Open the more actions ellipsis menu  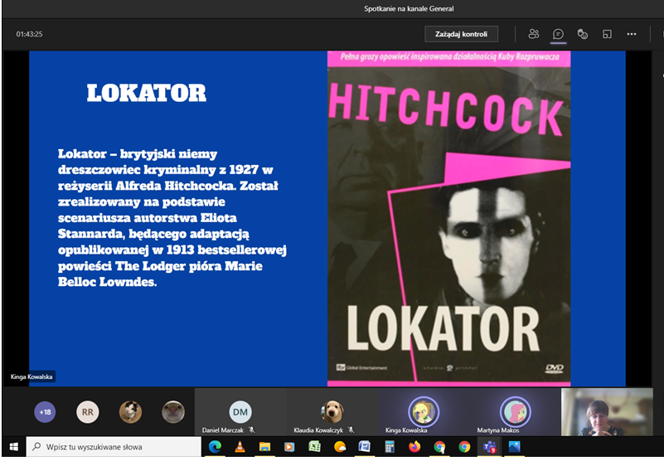[x=632, y=34]
